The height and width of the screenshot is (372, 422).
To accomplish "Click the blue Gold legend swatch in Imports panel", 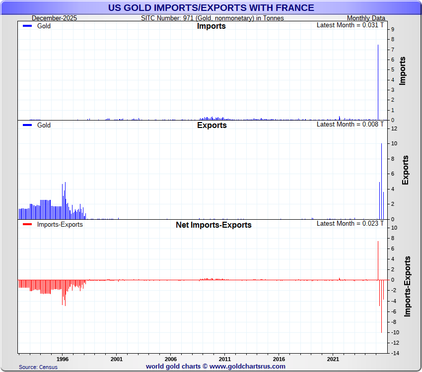I will (28, 26).
